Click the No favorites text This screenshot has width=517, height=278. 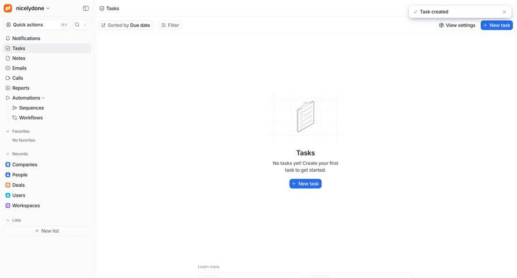24,140
